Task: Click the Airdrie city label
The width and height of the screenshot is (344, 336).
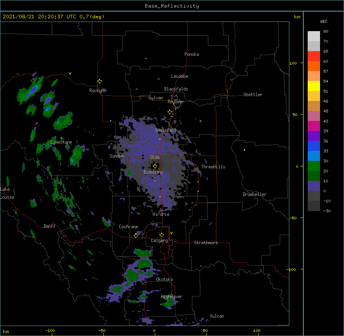Action: (x=161, y=214)
